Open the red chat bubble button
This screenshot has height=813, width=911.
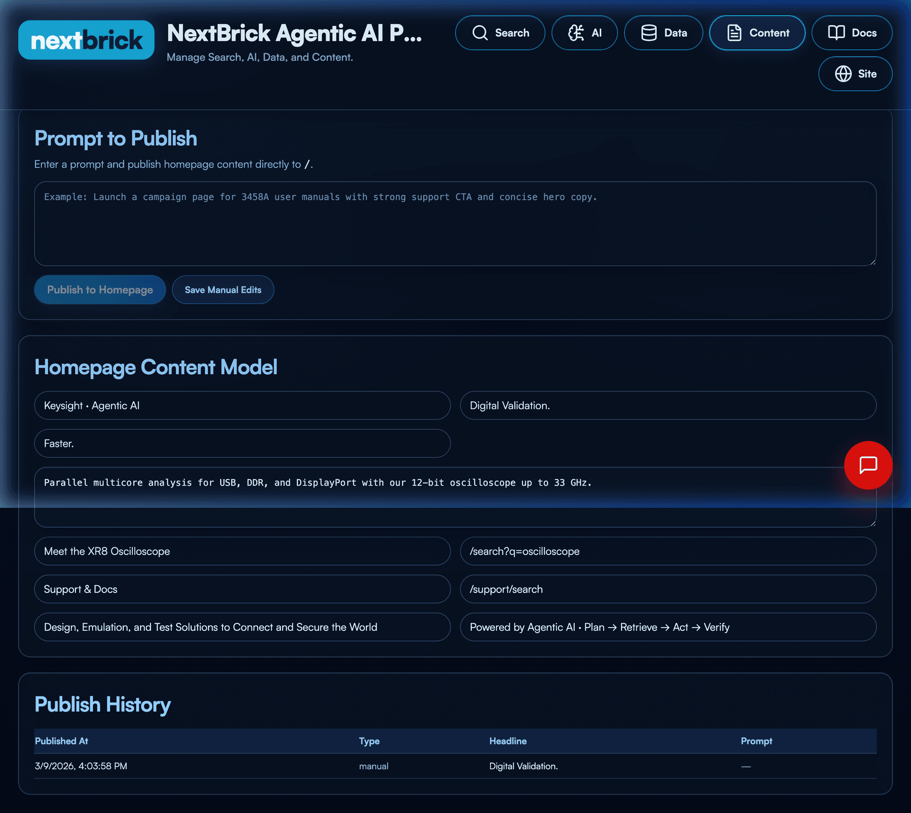(868, 465)
